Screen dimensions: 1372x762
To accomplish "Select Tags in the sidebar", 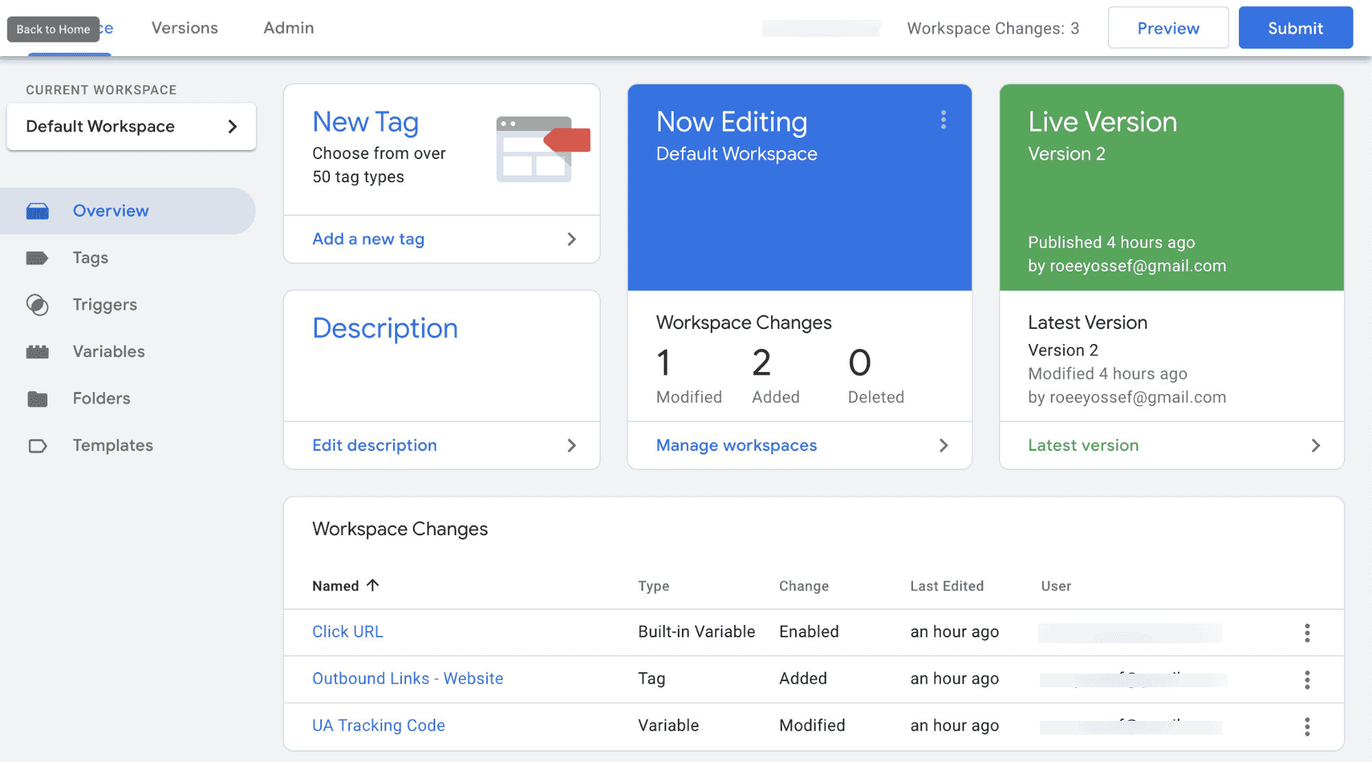I will pos(91,258).
